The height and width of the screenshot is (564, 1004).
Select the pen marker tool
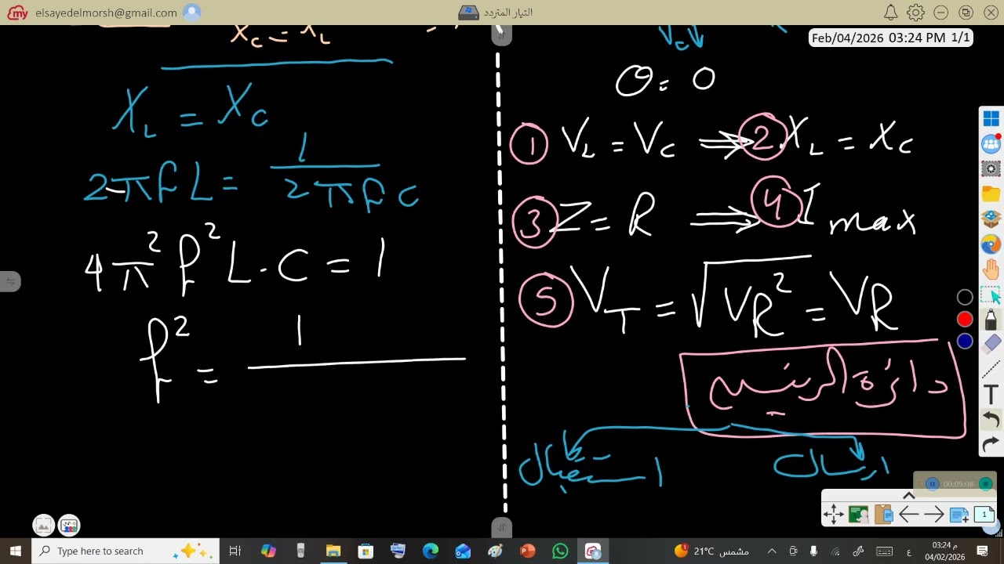[991, 320]
